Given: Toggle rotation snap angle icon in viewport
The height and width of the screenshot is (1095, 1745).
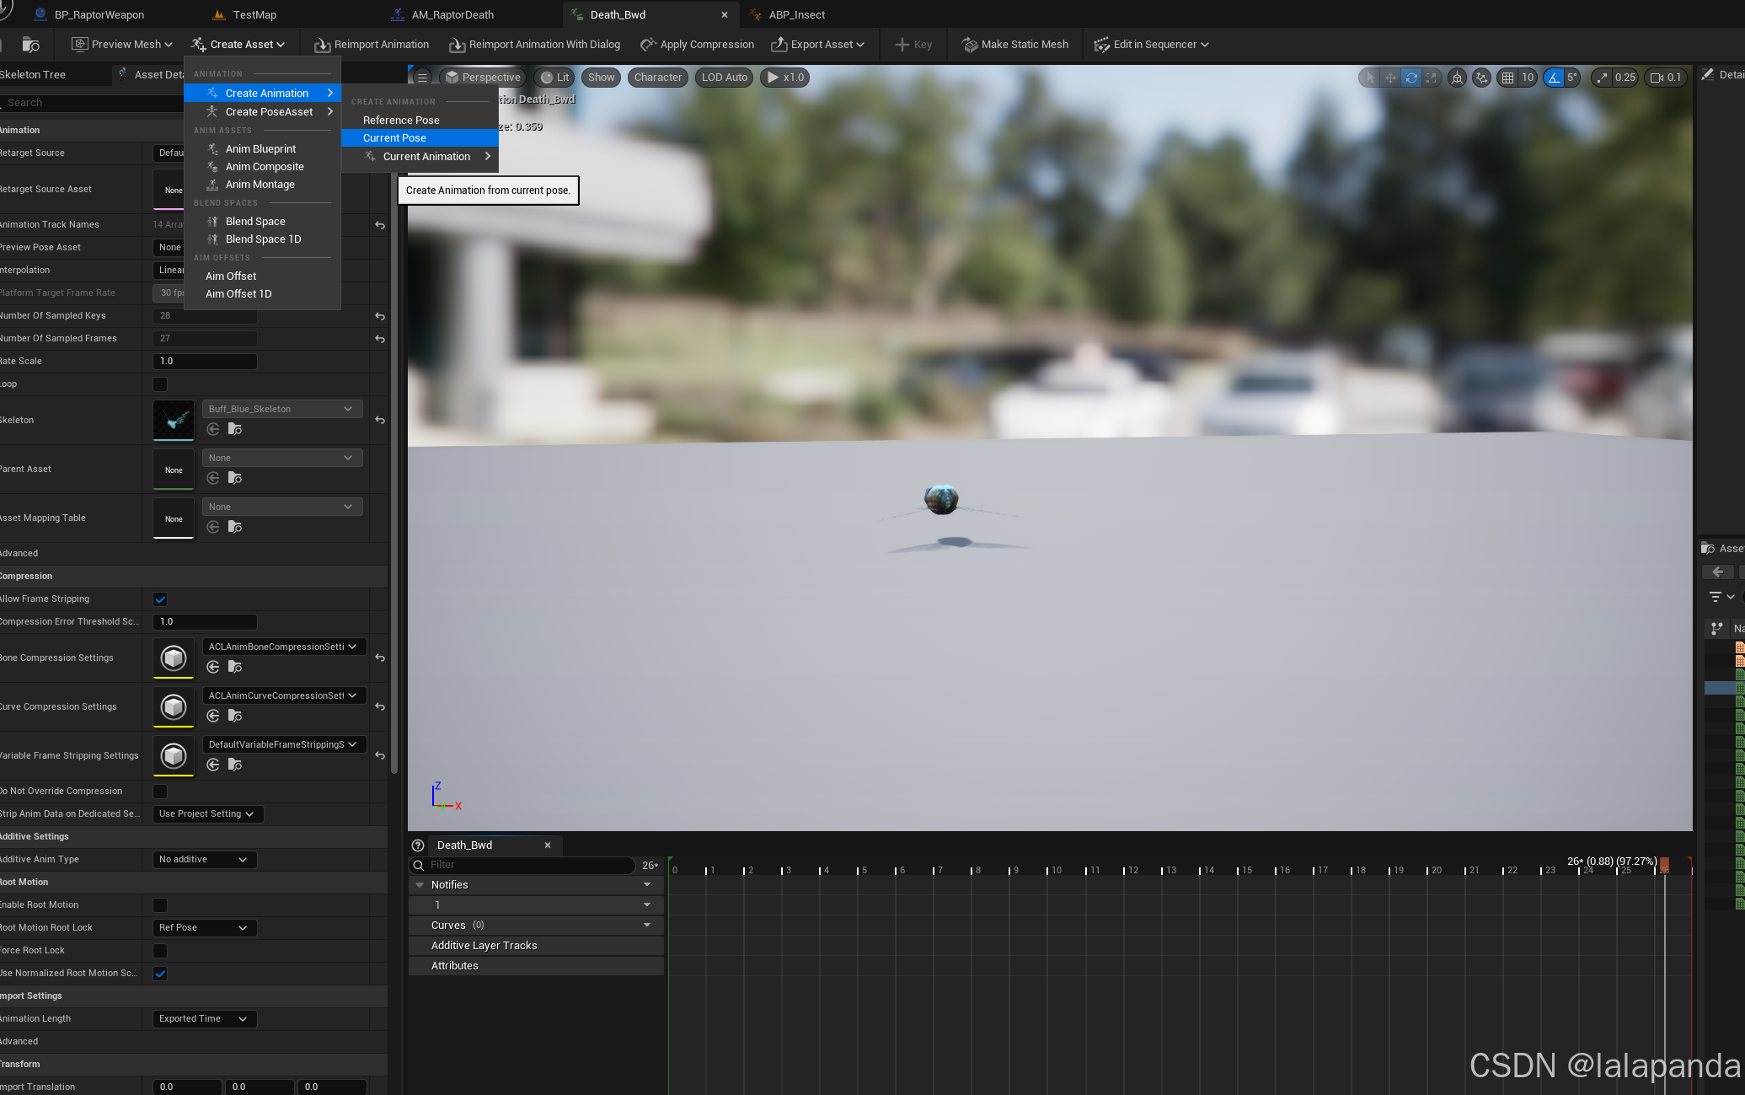Looking at the screenshot, I should pos(1553,78).
